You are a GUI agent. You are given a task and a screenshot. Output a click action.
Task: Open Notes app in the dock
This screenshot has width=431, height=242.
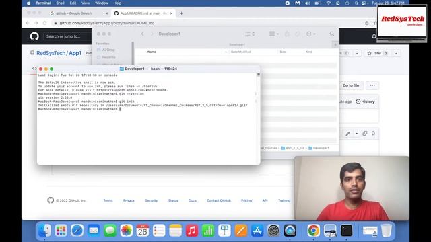coord(175,230)
